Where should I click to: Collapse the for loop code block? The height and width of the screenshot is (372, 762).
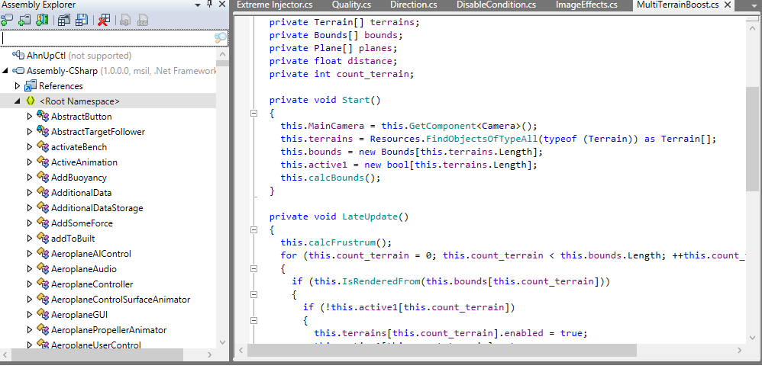pyautogui.click(x=254, y=268)
